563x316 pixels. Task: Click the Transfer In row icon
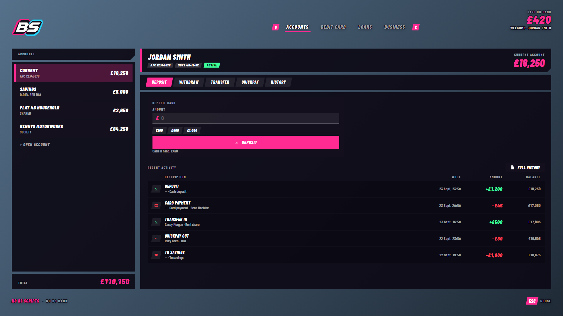point(156,222)
